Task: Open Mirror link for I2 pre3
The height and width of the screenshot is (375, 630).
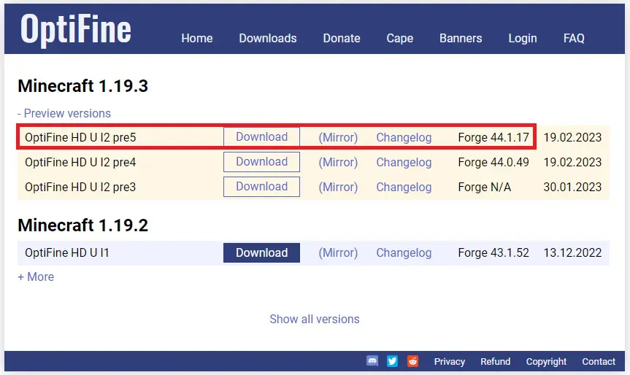Action: 338,187
